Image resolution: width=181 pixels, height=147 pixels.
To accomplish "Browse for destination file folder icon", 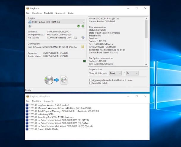I will (x=83, y=47).
